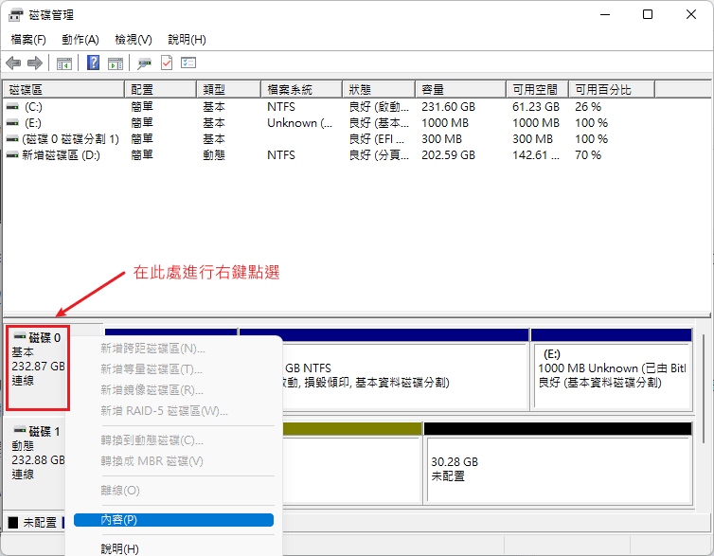
Task: Click 轉換到動態磁碟(C) menu entry
Action: click(173, 440)
